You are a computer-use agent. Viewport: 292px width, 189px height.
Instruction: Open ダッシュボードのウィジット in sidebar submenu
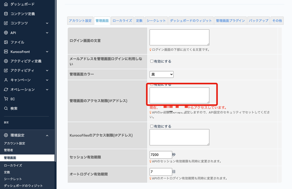coord(23,186)
